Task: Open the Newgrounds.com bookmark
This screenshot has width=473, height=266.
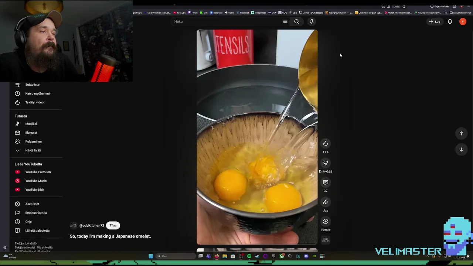Action: [x=338, y=13]
